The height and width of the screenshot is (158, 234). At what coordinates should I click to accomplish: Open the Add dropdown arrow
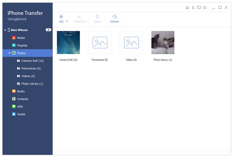tap(67, 21)
